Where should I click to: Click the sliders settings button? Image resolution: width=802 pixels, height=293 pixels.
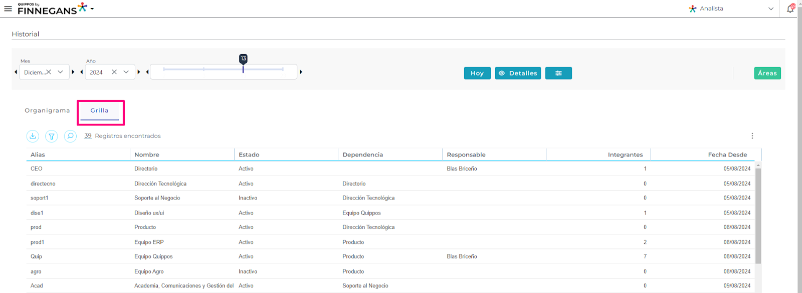(558, 73)
